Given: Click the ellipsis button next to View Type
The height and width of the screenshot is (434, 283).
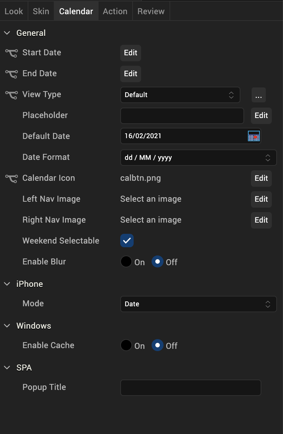Looking at the screenshot, I should (258, 95).
